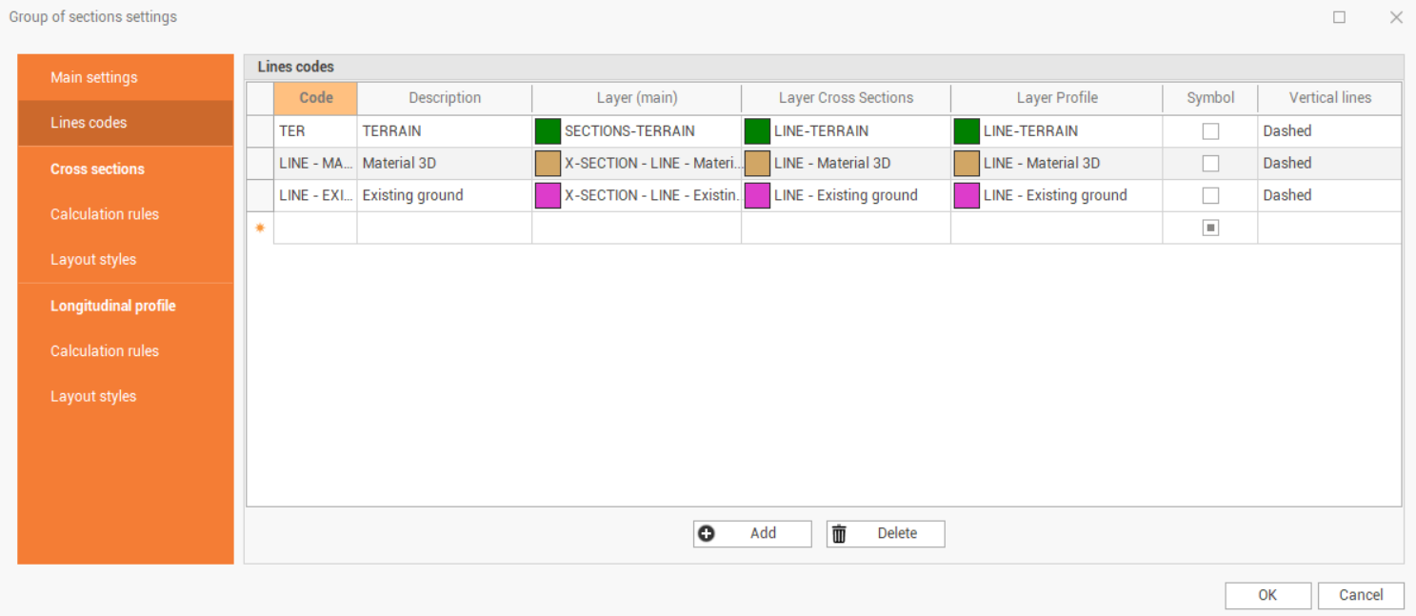Click the plus icon on Add button
Image resolution: width=1416 pixels, height=616 pixels.
pyautogui.click(x=707, y=534)
